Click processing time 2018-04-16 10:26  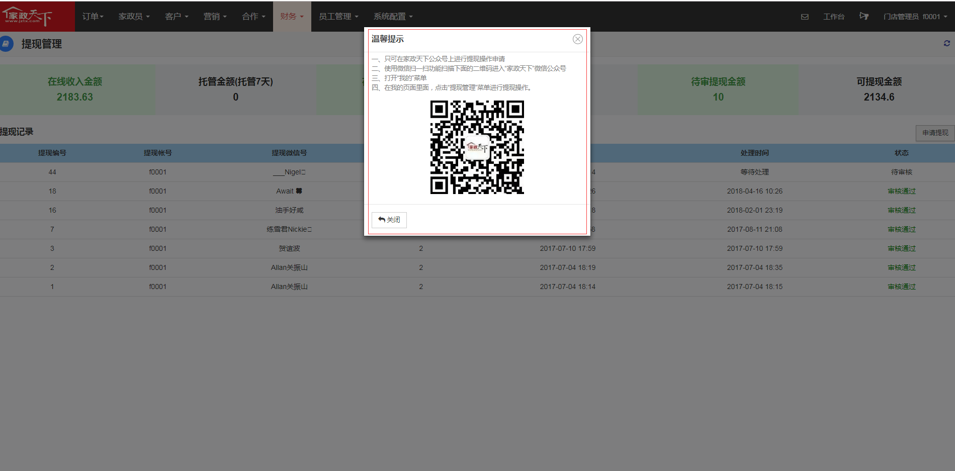754,191
